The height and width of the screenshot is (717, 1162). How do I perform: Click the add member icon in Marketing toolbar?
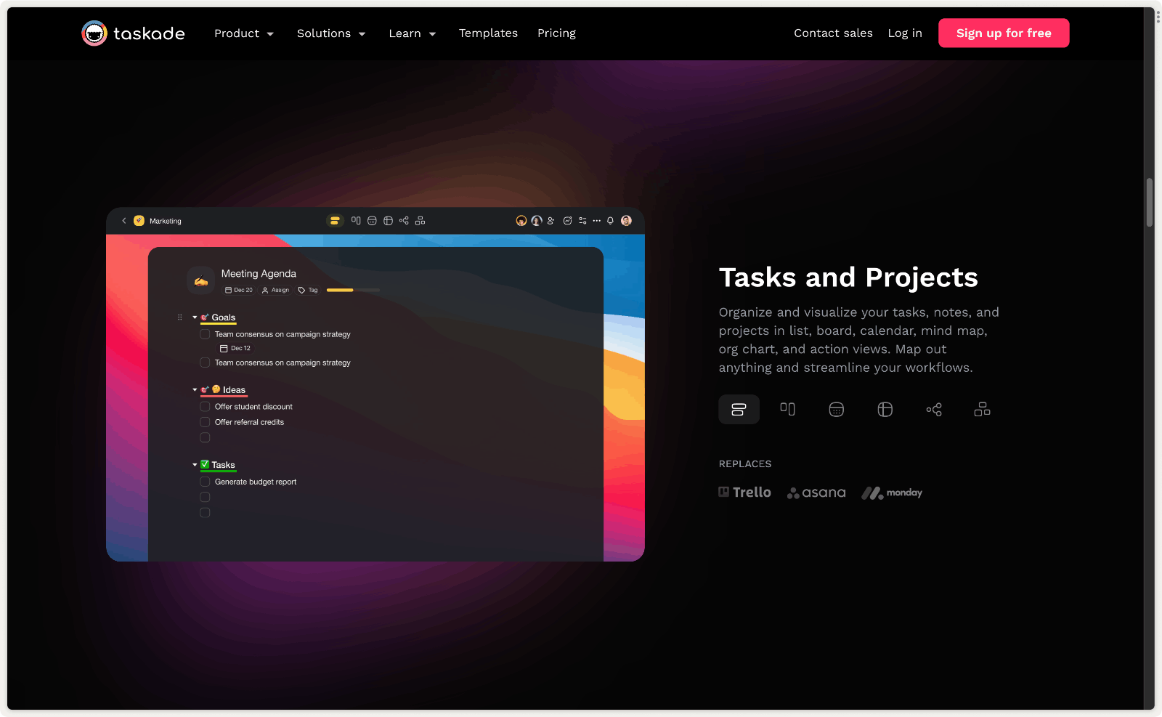[551, 221]
